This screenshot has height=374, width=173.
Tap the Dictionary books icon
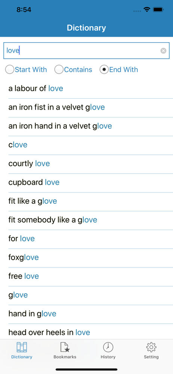click(x=22, y=347)
